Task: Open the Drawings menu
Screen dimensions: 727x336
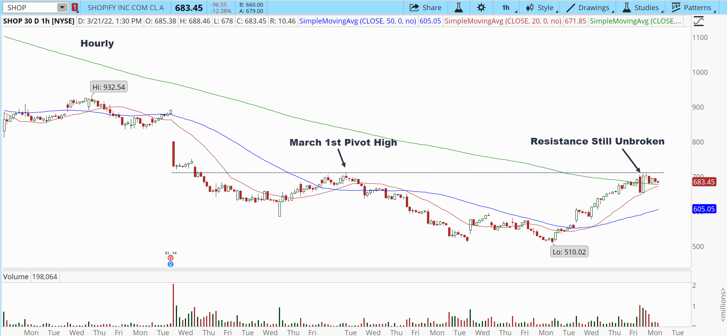Action: tap(589, 7)
